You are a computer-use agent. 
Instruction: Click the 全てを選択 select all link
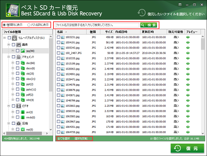[64, 138]
